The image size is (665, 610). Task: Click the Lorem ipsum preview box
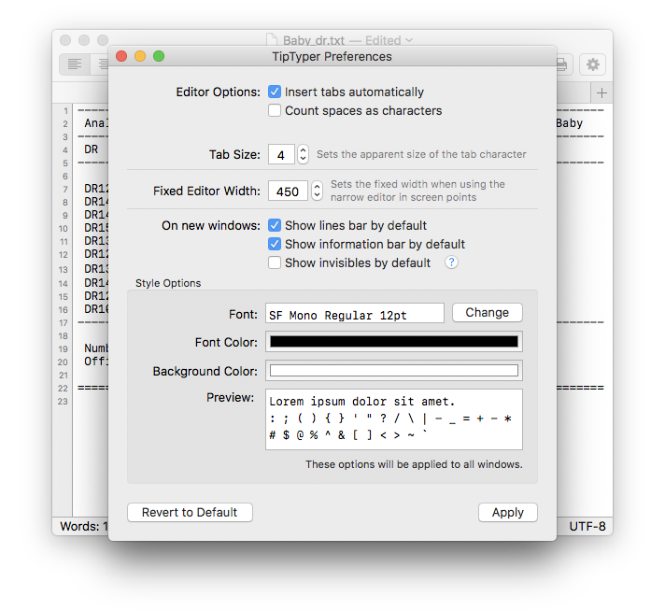pos(393,419)
